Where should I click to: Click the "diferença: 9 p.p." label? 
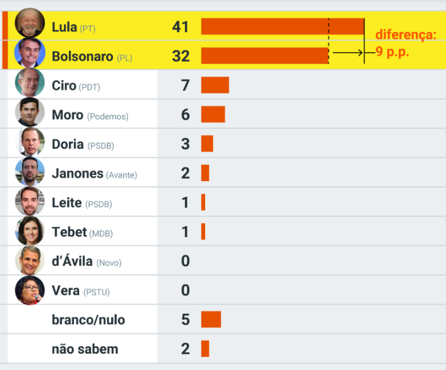coord(405,43)
